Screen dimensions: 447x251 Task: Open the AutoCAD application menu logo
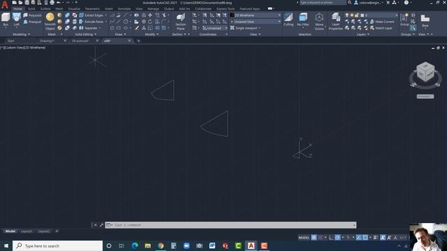pos(5,4)
